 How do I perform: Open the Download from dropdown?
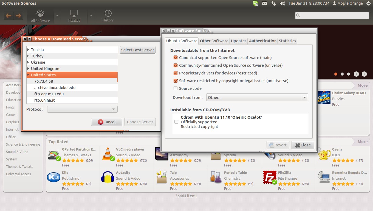coord(257,98)
